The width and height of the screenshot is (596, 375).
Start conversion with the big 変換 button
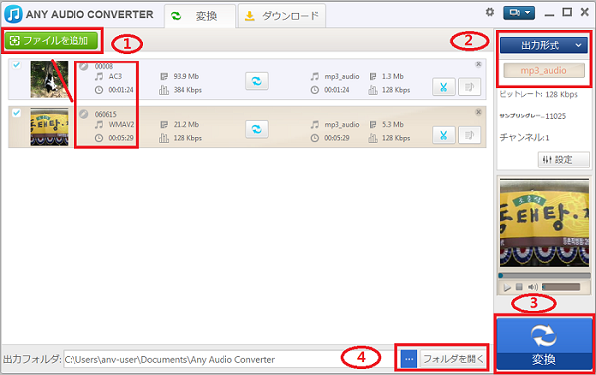click(x=544, y=343)
